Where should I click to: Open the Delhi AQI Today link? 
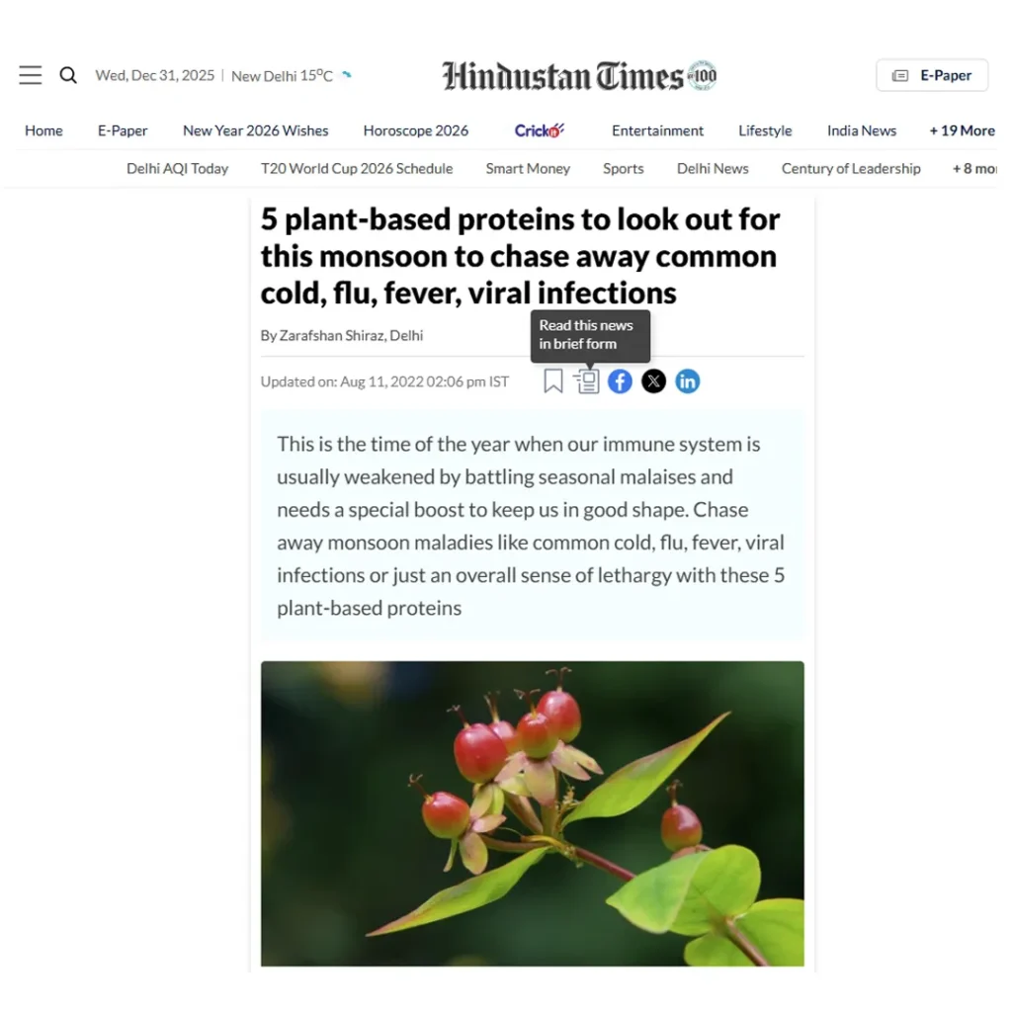click(x=178, y=168)
